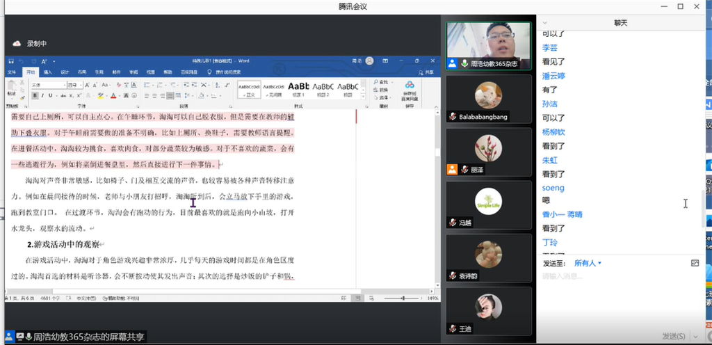Click the Paste icon in clipboard group
This screenshot has height=345, width=712.
pos(12,89)
